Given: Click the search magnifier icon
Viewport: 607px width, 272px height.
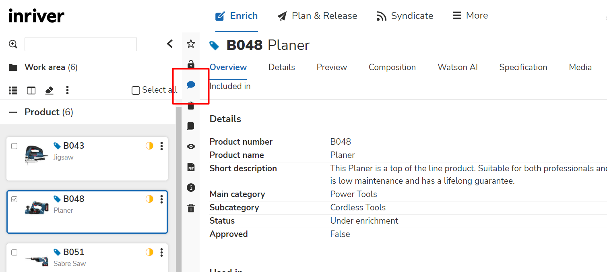Looking at the screenshot, I should click(13, 44).
